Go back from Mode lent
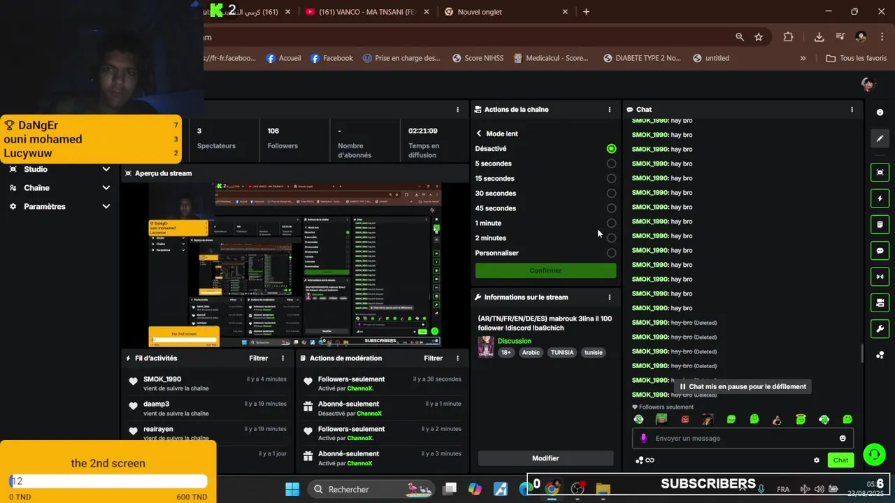 (x=479, y=133)
